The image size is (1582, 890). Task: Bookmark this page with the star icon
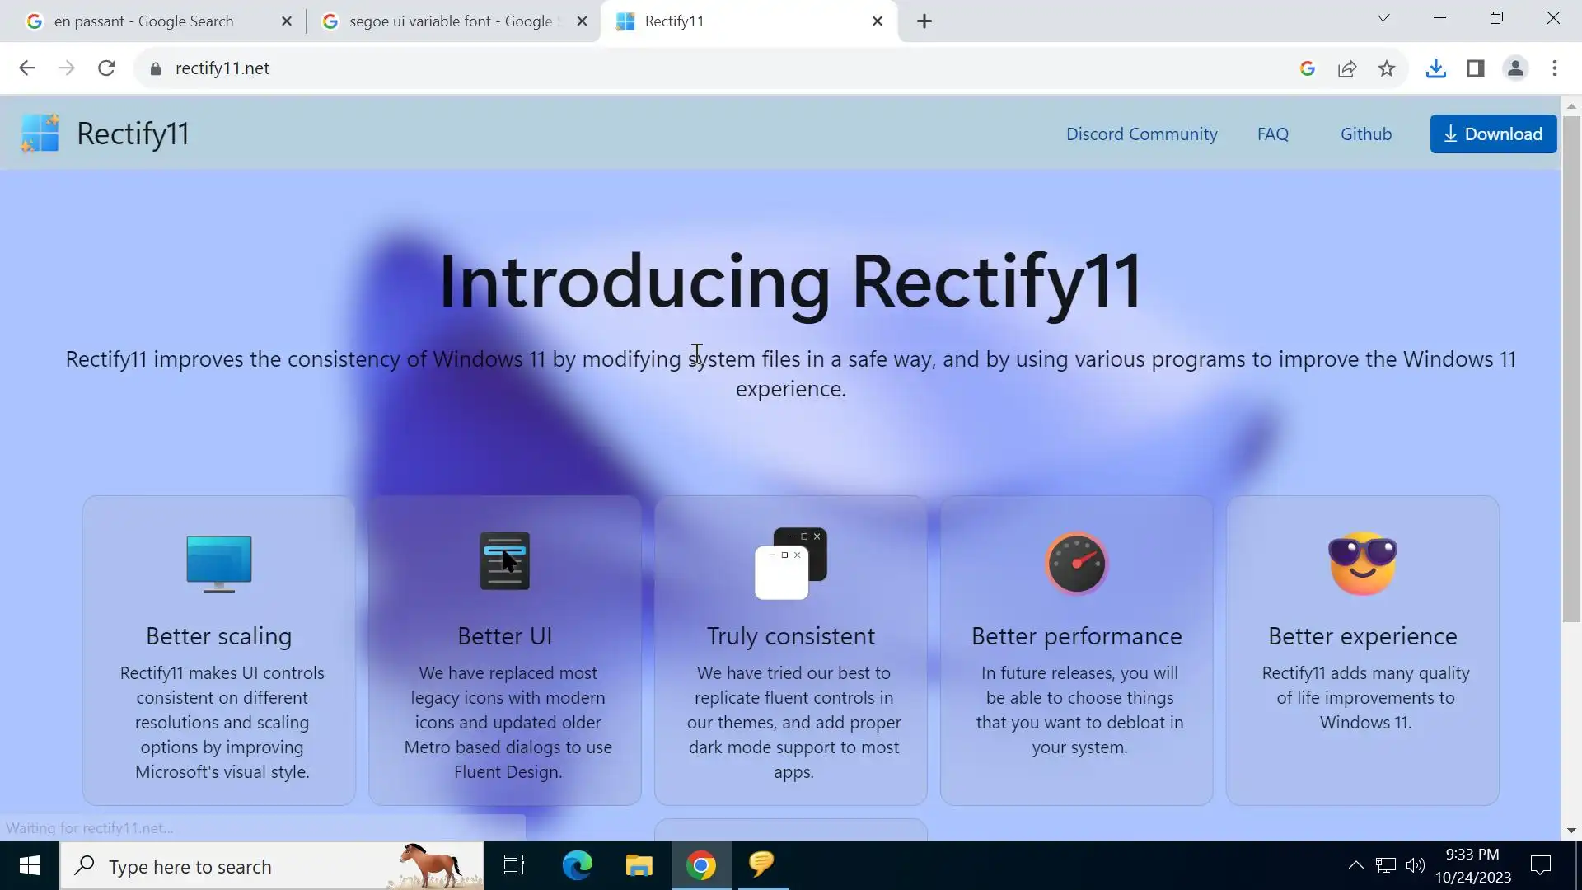click(1387, 68)
